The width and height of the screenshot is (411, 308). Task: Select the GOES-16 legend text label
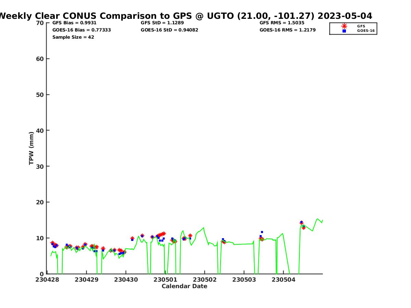[366, 31]
